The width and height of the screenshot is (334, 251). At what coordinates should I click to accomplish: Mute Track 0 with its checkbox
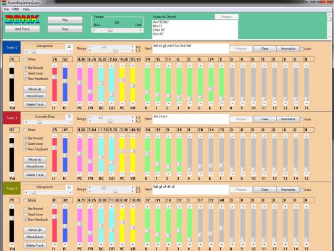click(x=26, y=59)
